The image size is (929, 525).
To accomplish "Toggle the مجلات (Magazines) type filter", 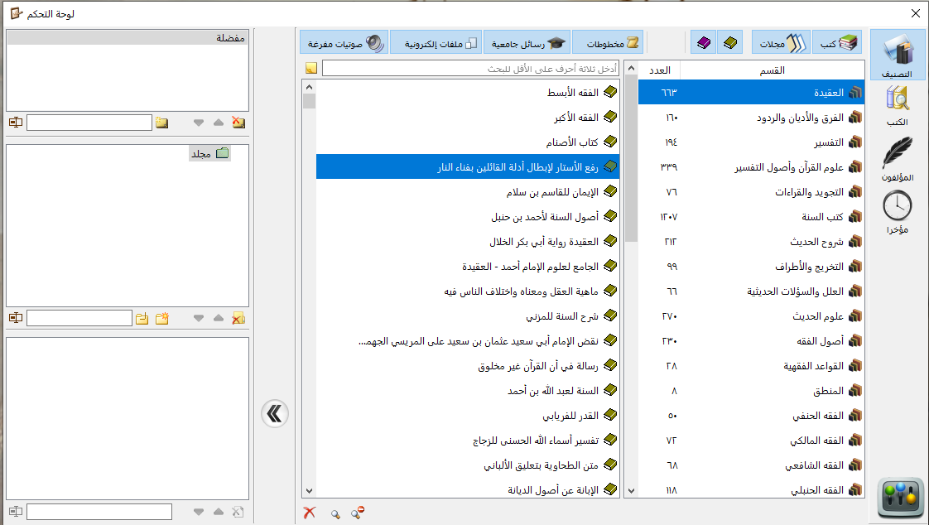I will click(781, 42).
